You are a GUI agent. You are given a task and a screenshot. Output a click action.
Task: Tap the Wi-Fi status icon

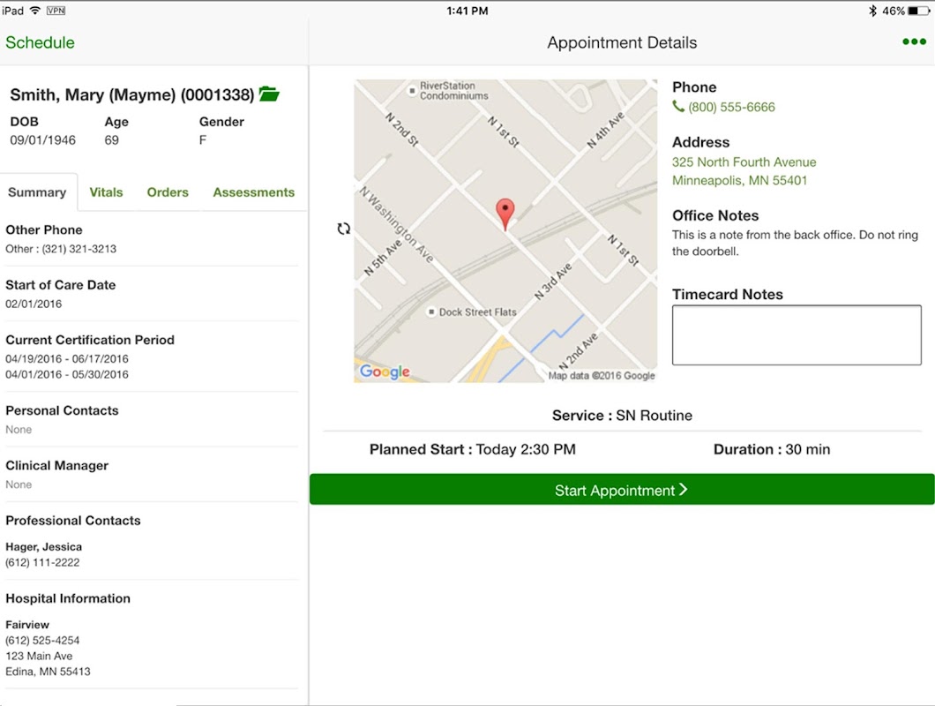pyautogui.click(x=36, y=11)
